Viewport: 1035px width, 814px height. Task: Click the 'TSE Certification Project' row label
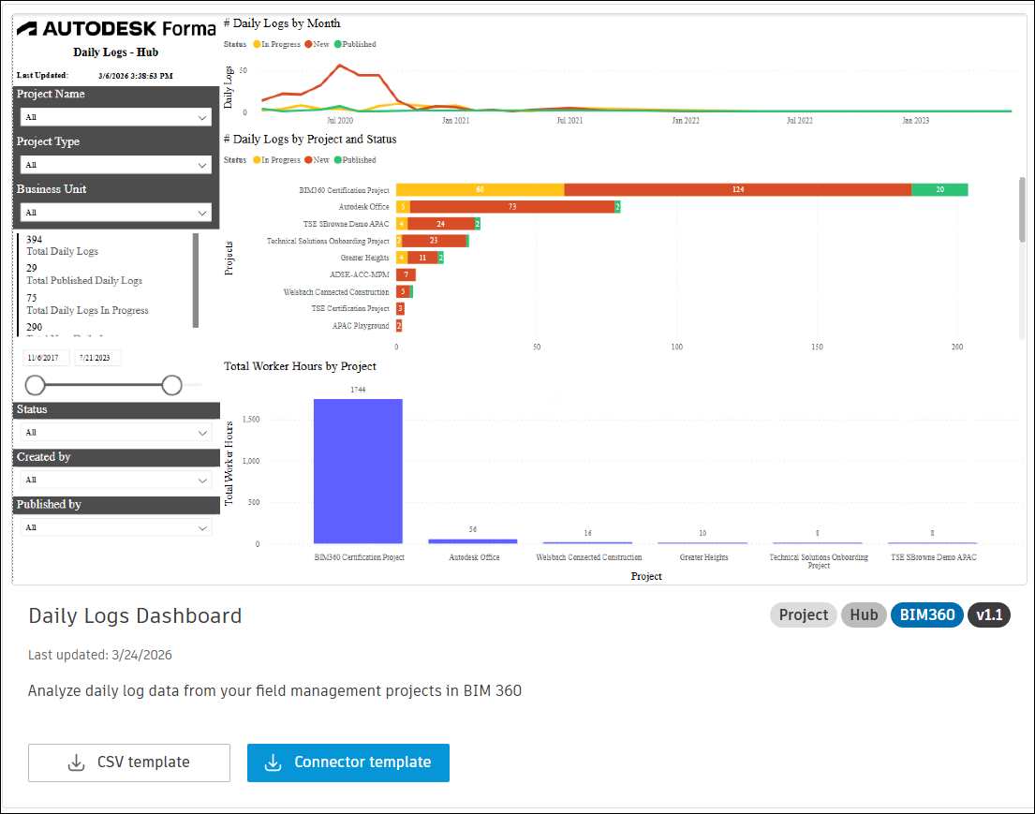[350, 308]
